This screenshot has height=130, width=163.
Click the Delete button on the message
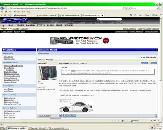coord(145,63)
